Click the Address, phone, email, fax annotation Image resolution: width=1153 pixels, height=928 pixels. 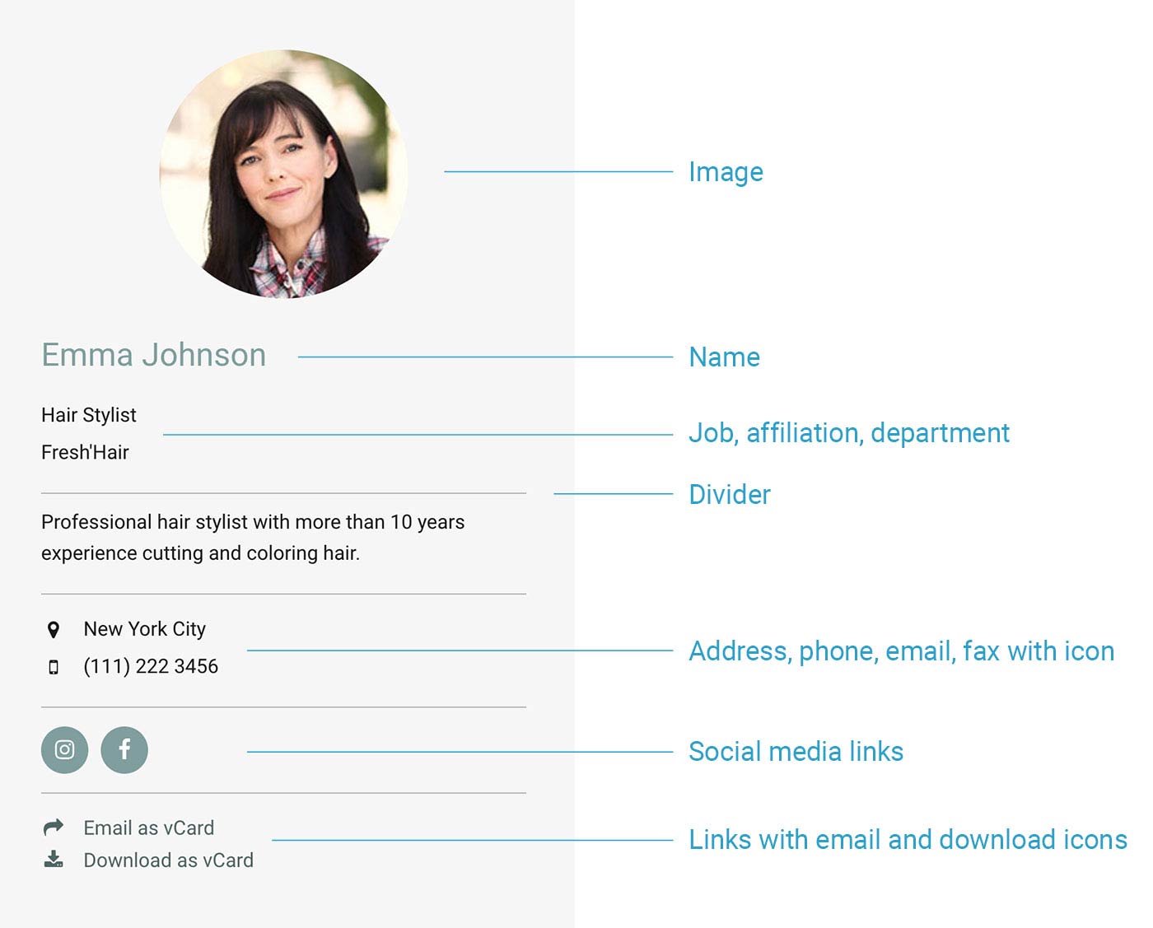(902, 651)
